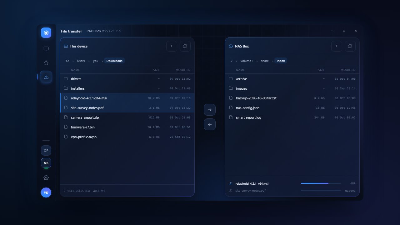This screenshot has width=400, height=225.
Task: Select the images folder on NAS Box
Action: 292,88
